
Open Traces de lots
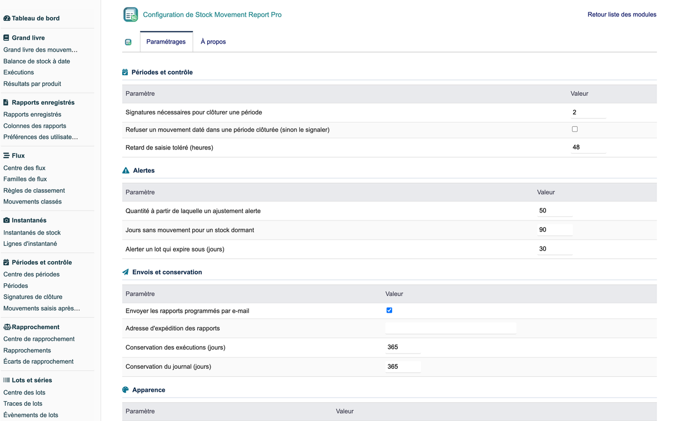pyautogui.click(x=23, y=403)
